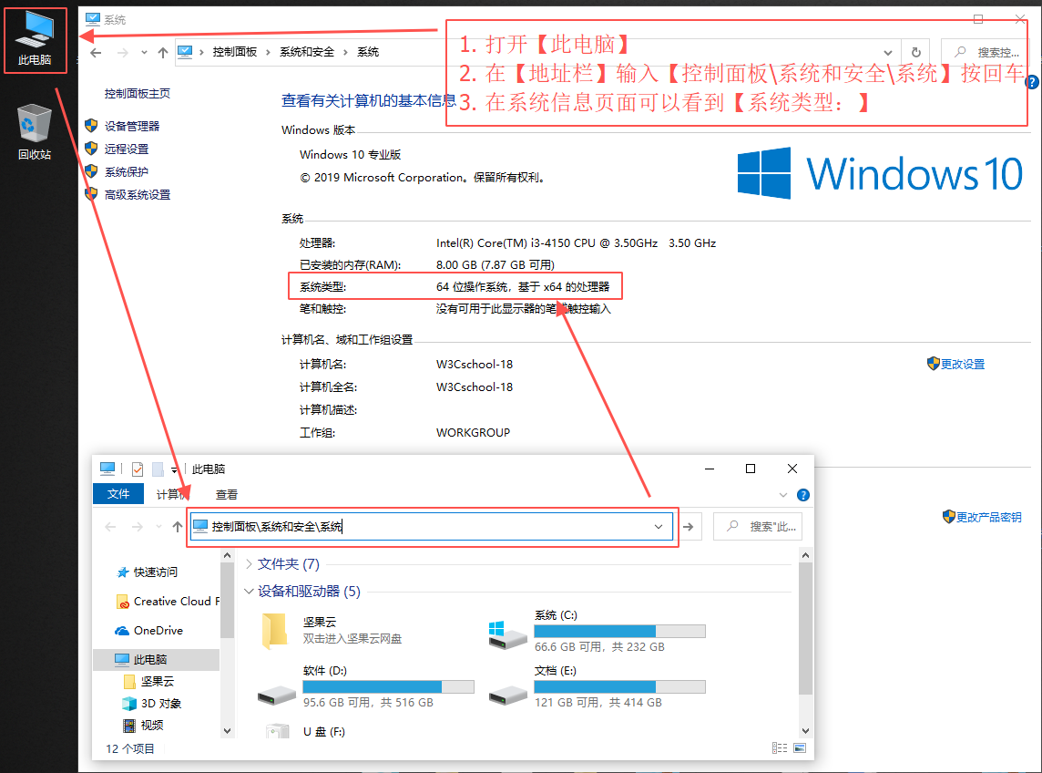Go back in the 系统 window
This screenshot has height=773, width=1042.
click(x=96, y=53)
